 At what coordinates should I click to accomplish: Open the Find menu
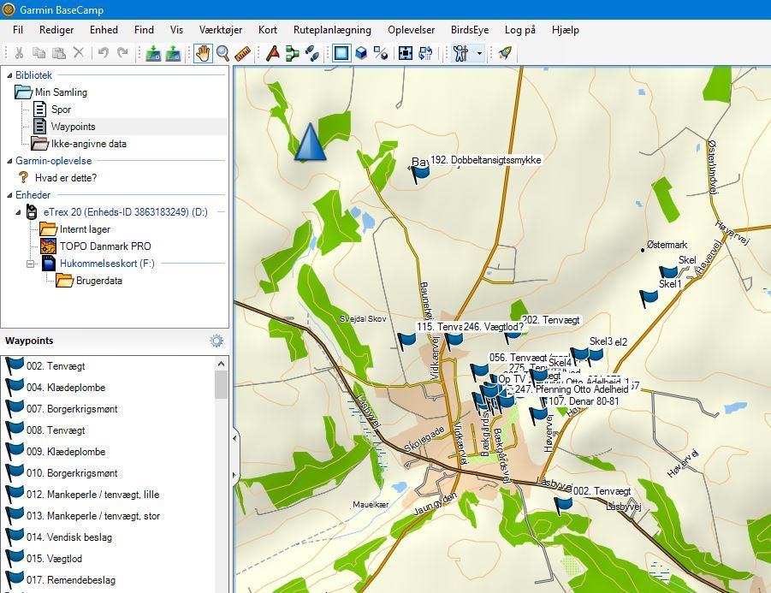pyautogui.click(x=144, y=30)
